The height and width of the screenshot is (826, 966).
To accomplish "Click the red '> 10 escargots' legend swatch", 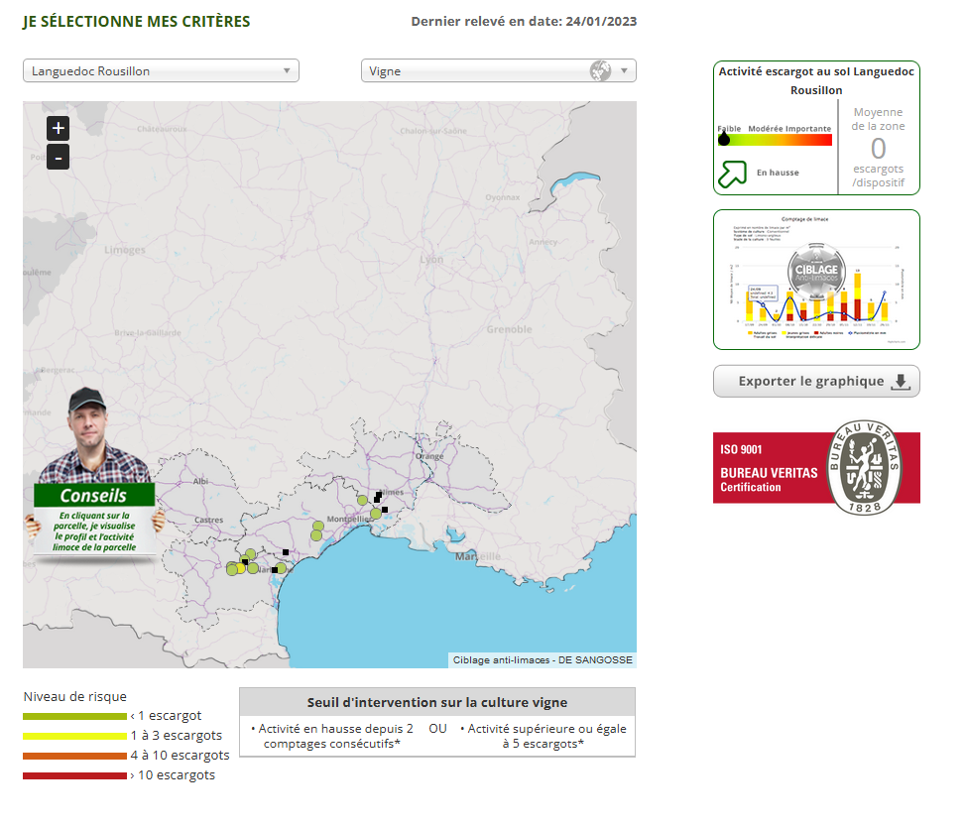I will 74,775.
